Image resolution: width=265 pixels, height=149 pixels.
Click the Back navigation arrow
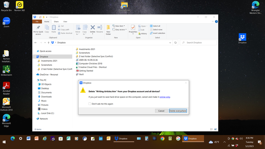(35, 43)
